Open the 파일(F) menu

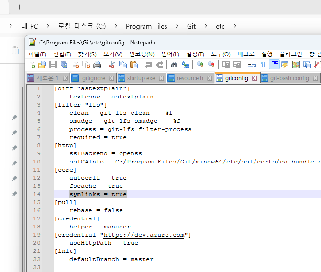pos(37,54)
